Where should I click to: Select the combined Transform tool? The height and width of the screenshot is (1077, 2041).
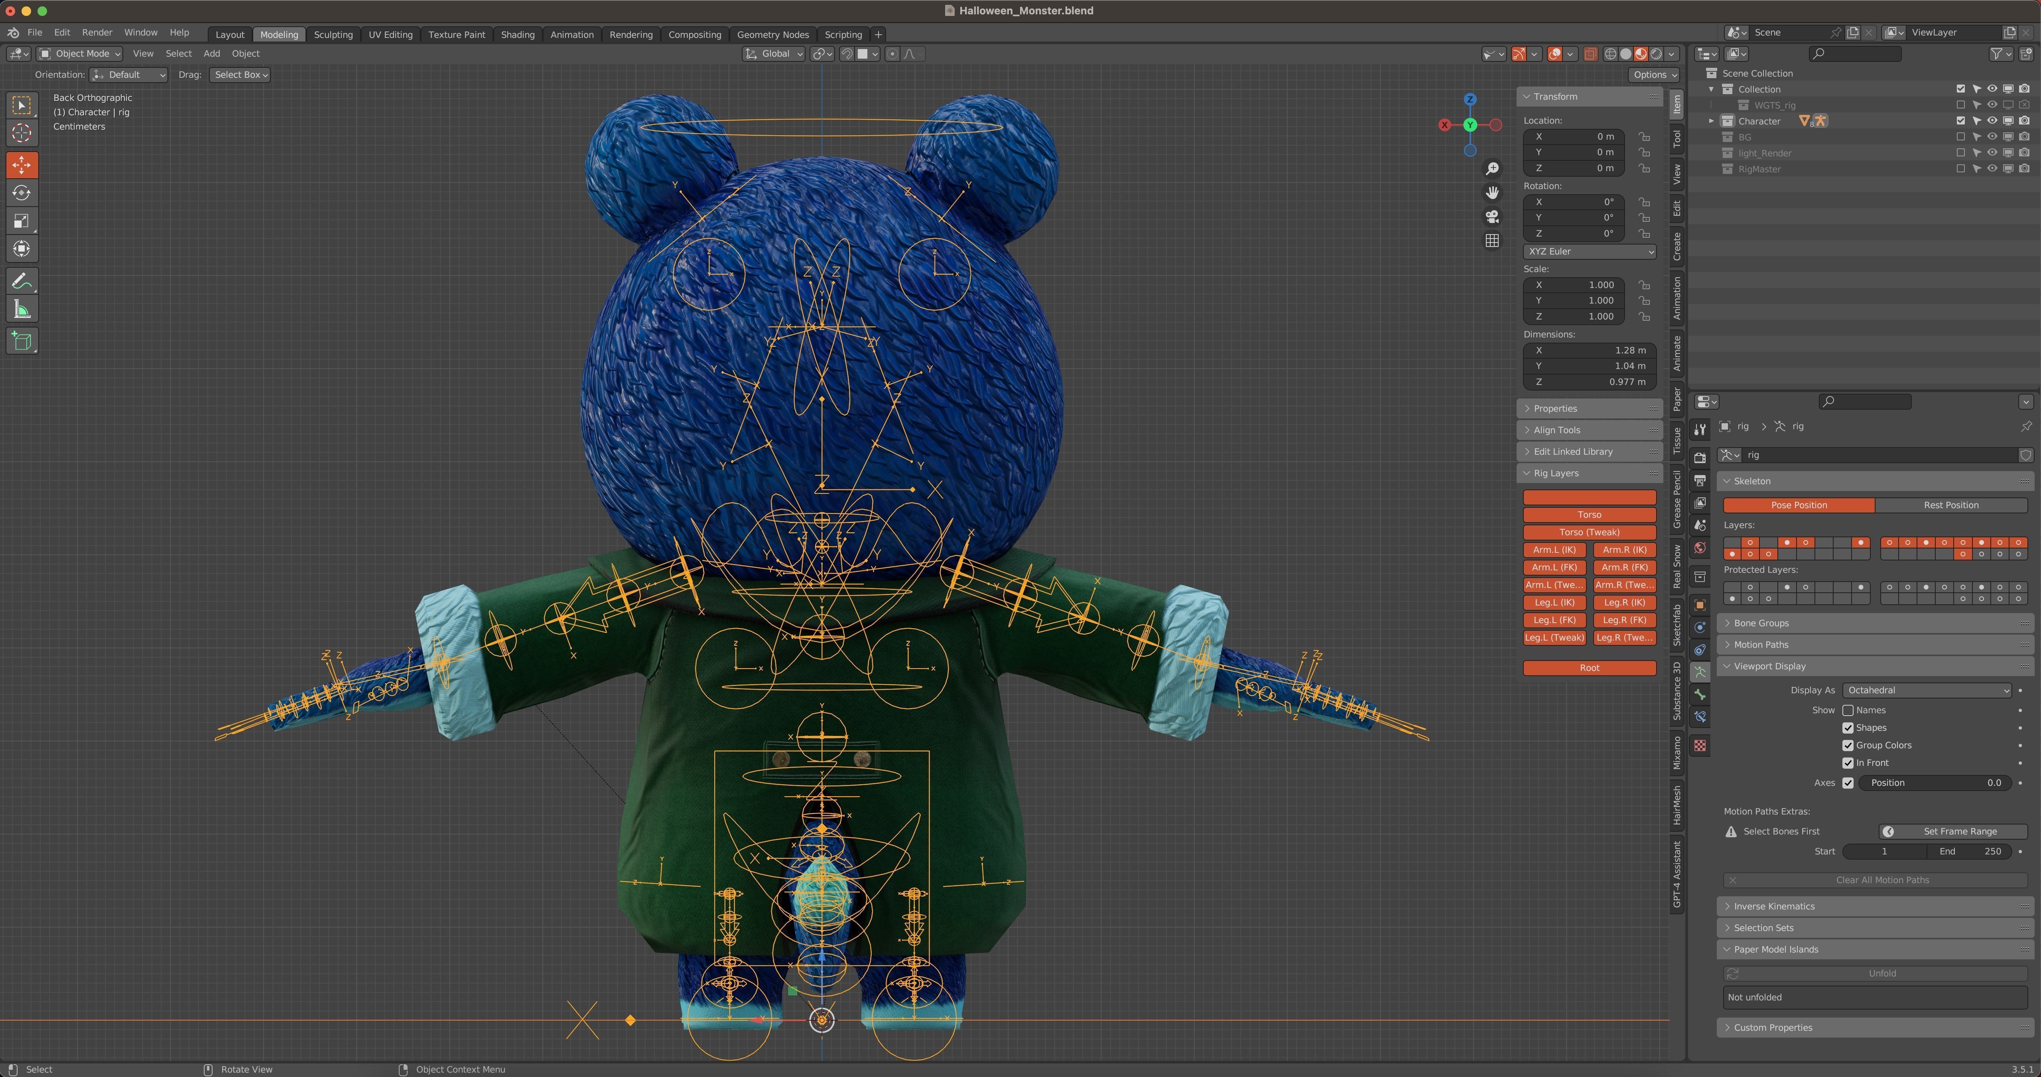click(22, 249)
